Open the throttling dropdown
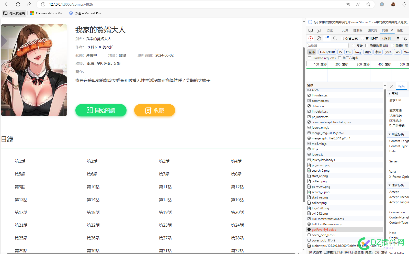This screenshot has width=409, height=254. [x=390, y=38]
